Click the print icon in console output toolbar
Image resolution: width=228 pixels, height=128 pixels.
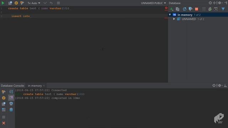click(x=11, y=103)
